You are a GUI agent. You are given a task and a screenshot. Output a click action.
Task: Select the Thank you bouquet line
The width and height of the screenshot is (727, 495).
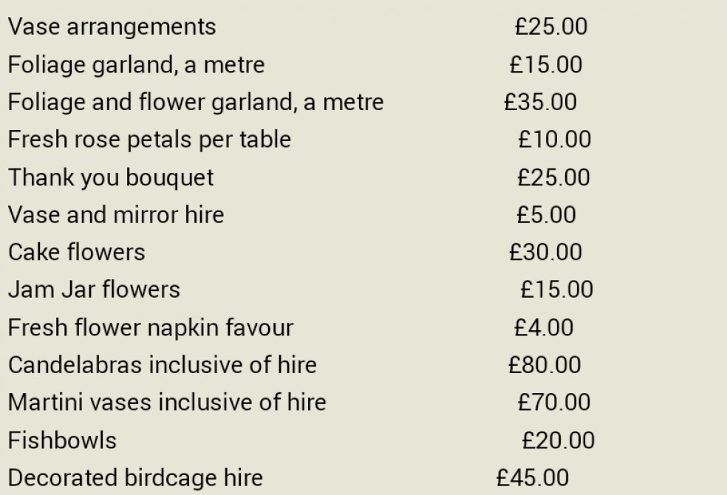tap(111, 178)
